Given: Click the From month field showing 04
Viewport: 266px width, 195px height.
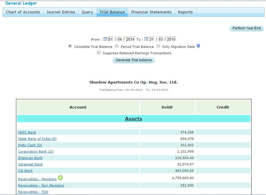Looking at the screenshot, I should click(x=120, y=39).
